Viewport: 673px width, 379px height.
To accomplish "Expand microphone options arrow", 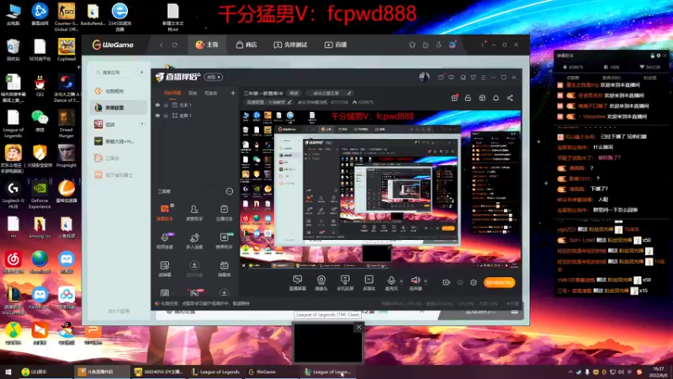I will (401, 281).
